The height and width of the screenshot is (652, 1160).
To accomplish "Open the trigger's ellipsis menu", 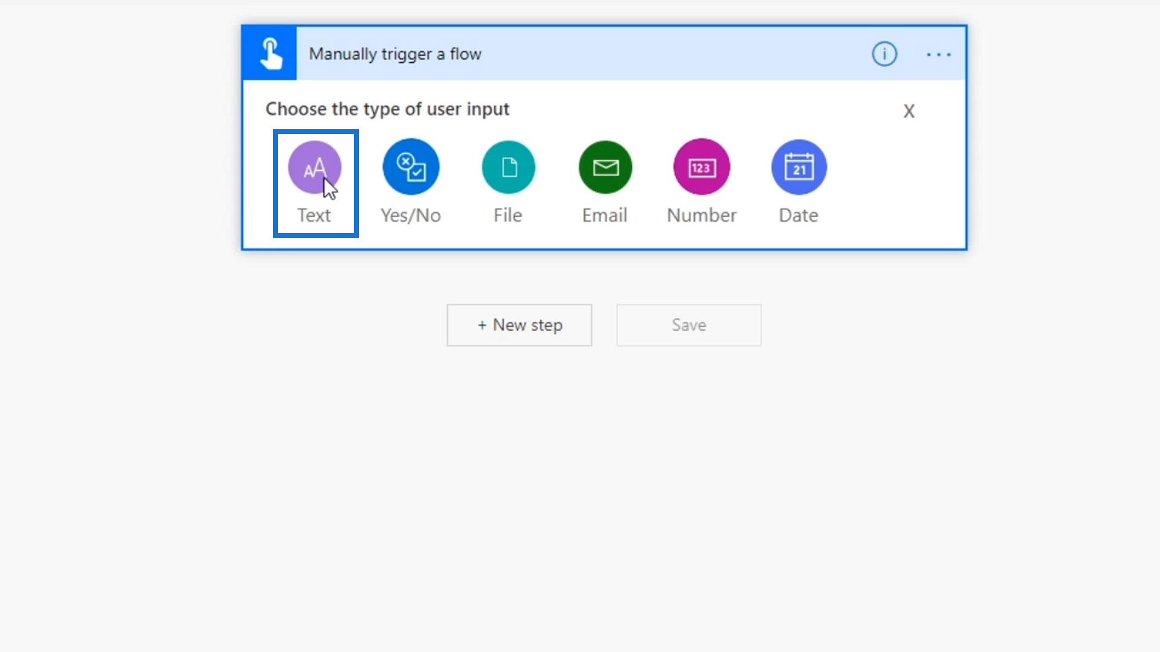I will click(x=938, y=54).
